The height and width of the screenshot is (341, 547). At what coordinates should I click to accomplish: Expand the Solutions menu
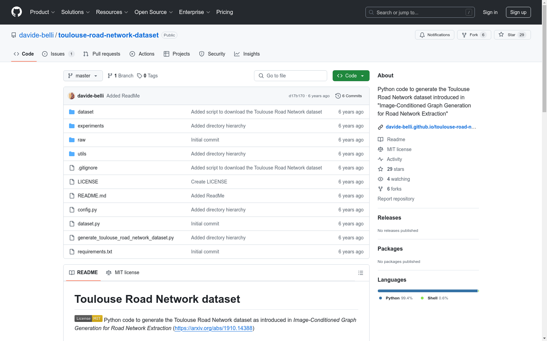click(x=75, y=12)
